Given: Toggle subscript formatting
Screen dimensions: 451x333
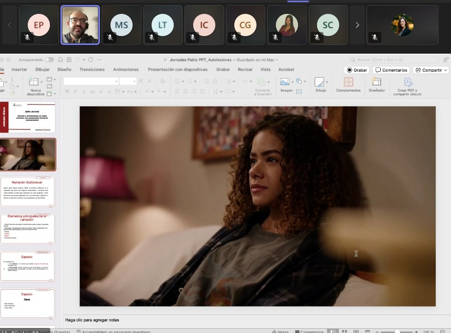Looking at the screenshot, I should [x=110, y=92].
